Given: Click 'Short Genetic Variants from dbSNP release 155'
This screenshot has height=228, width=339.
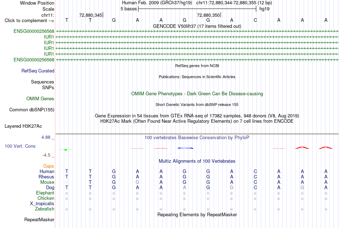Looking at the screenshot, I should click(x=197, y=105).
